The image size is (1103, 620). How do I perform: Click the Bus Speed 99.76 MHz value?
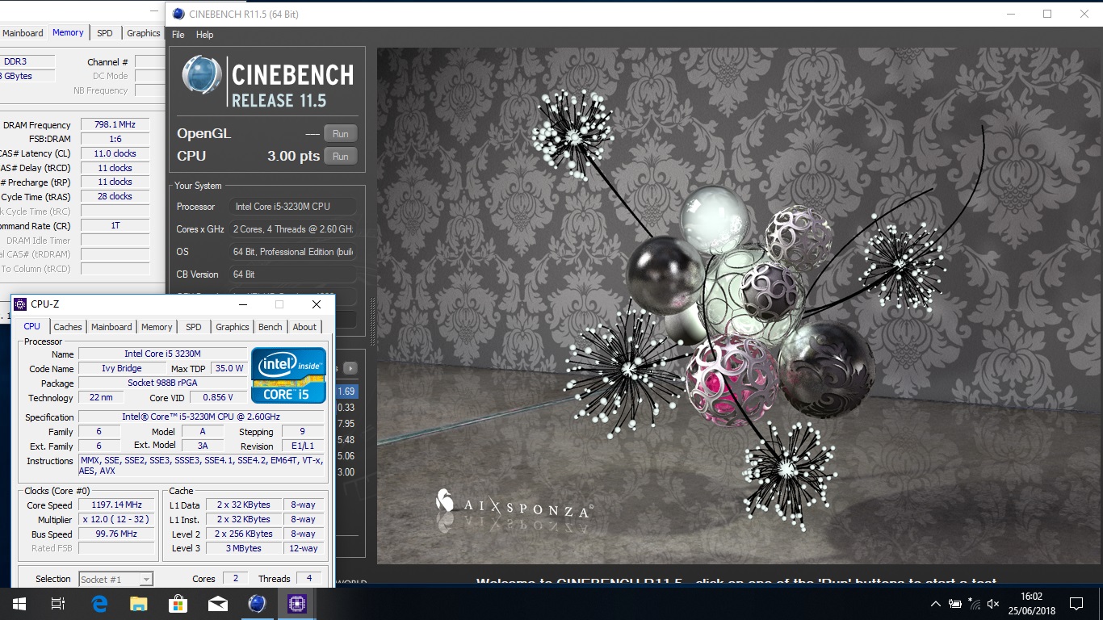116,534
